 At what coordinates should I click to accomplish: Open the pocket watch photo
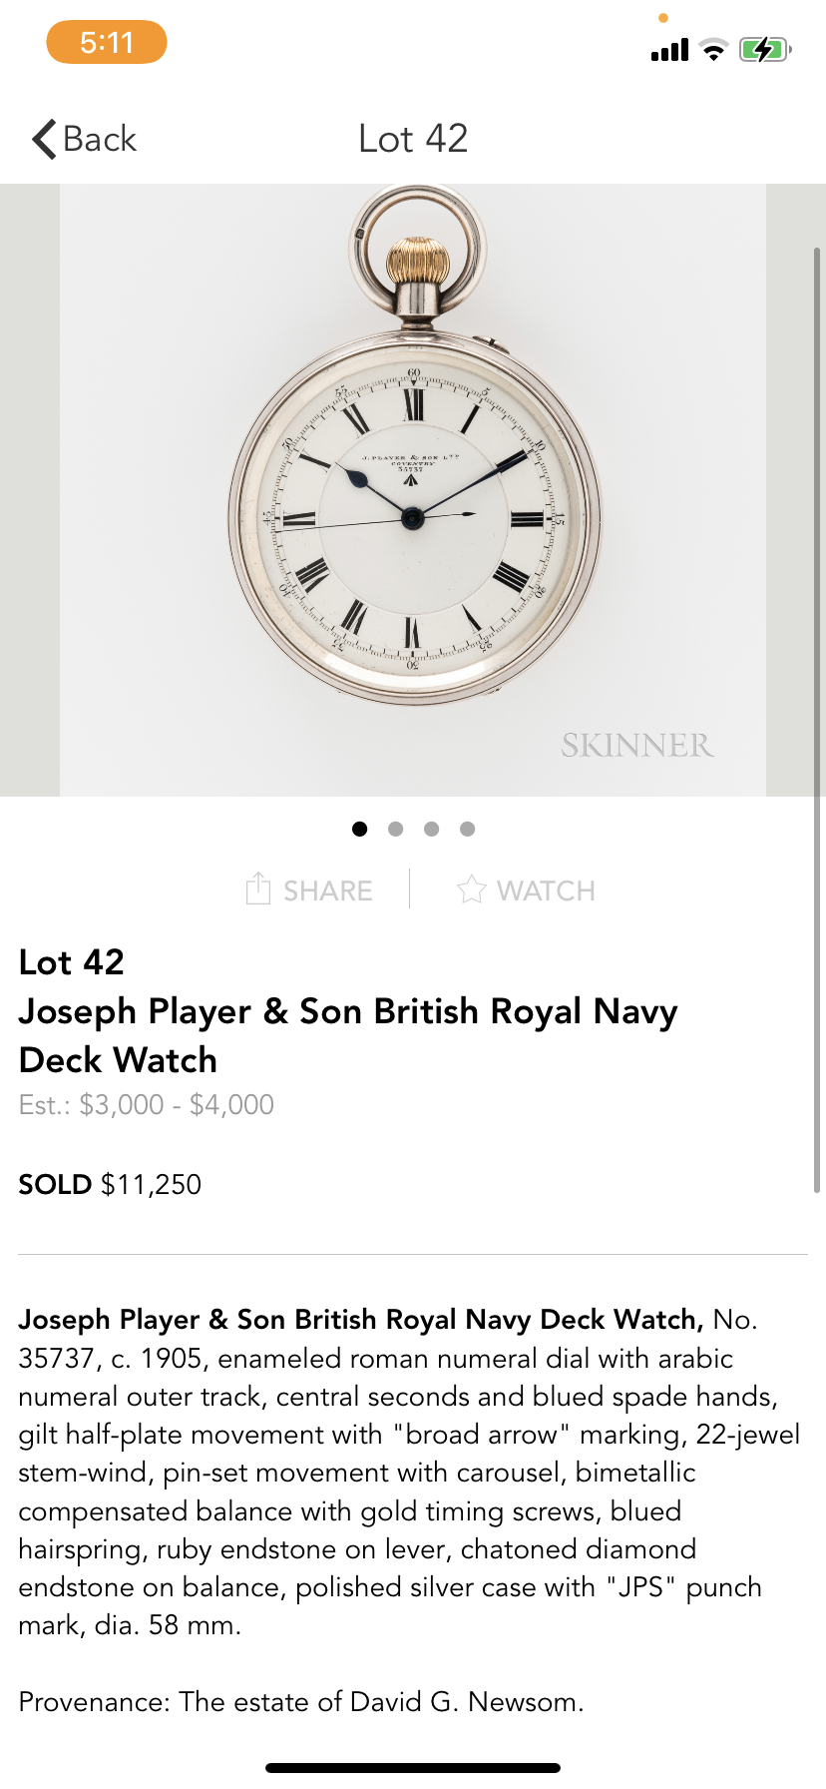point(413,489)
